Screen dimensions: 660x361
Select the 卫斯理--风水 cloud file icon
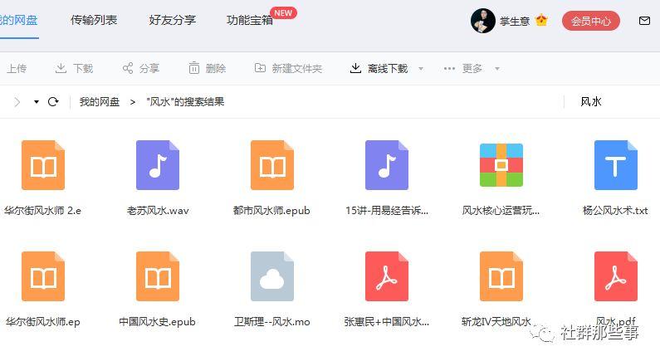pyautogui.click(x=271, y=276)
